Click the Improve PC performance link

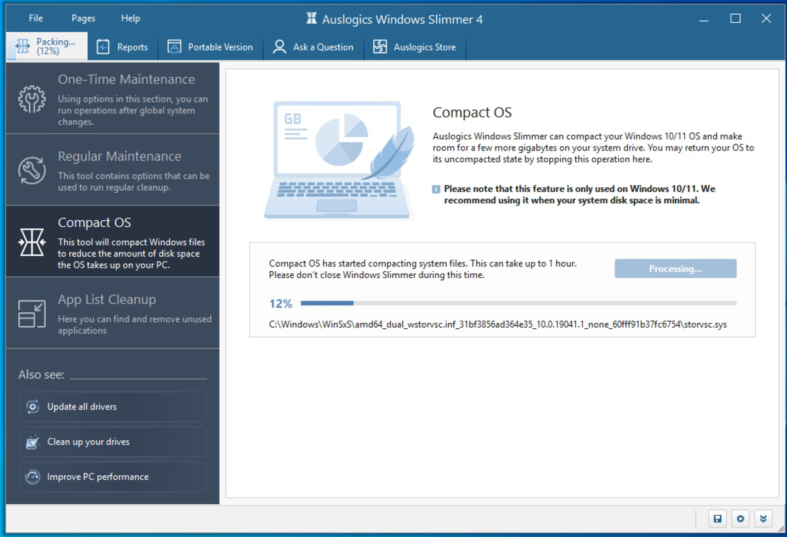(112, 477)
